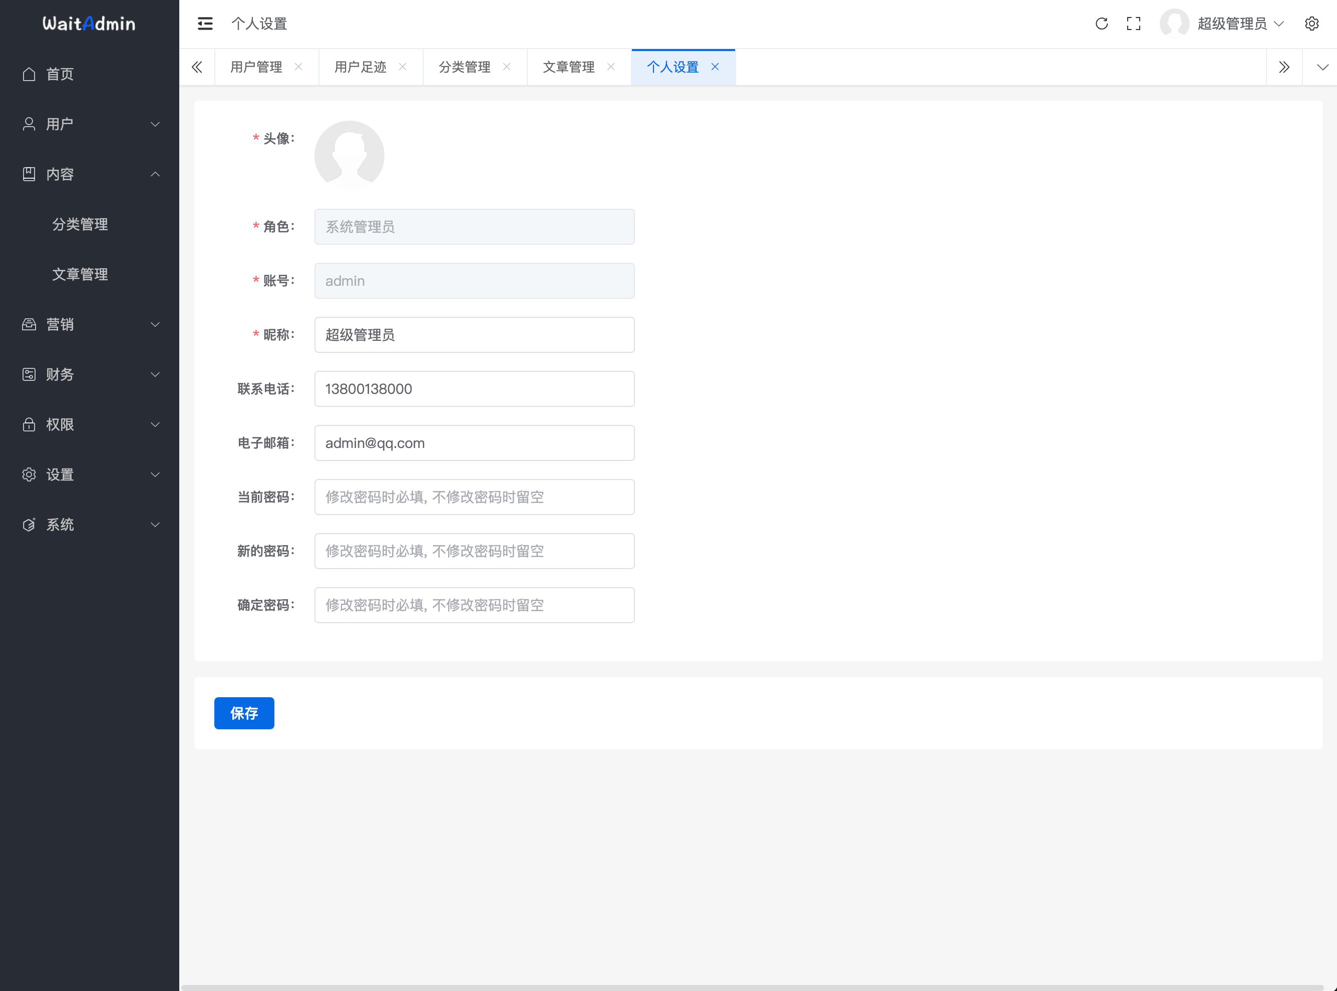1337x991 pixels.
Task: Collapse the 内容 sidebar menu
Action: [x=90, y=174]
